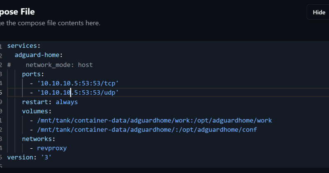Click the revproxy network entry

pos(52,148)
